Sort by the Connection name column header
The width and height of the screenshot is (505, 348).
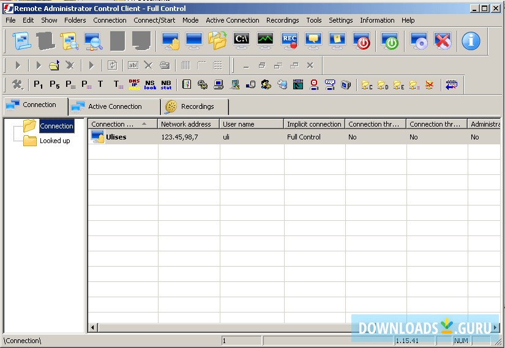(x=122, y=124)
